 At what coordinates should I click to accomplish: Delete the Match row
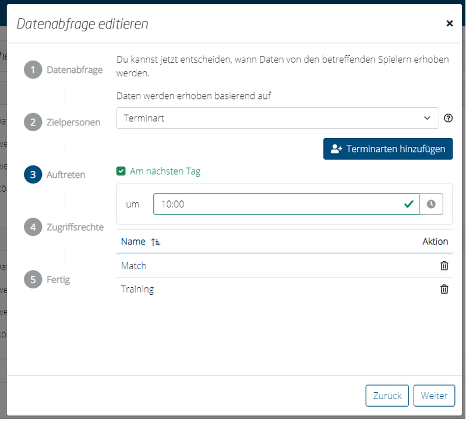coord(444,266)
